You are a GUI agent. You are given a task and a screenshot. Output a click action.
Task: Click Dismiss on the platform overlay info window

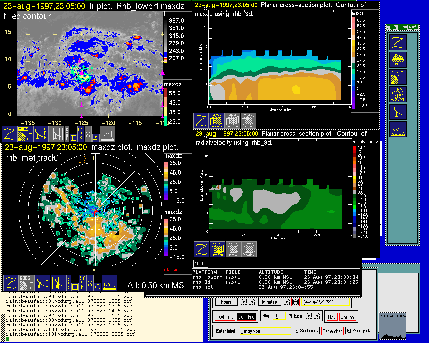pyautogui.click(x=200, y=264)
